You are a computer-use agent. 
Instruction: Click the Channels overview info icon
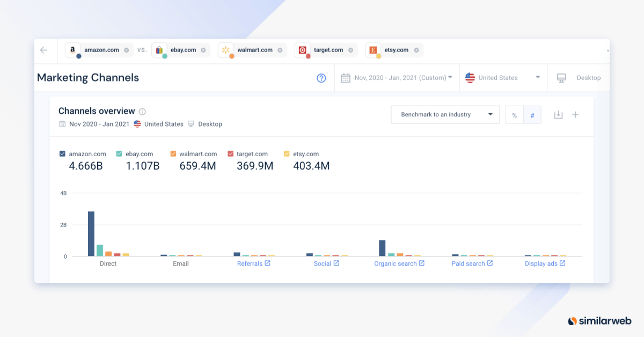142,112
